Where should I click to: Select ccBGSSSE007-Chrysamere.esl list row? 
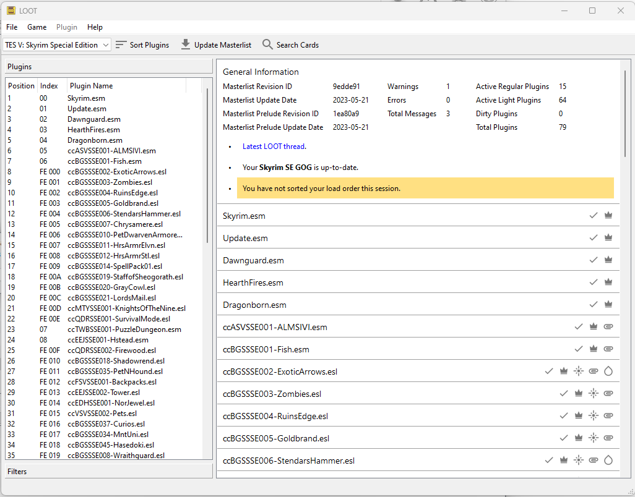pyautogui.click(x=104, y=224)
